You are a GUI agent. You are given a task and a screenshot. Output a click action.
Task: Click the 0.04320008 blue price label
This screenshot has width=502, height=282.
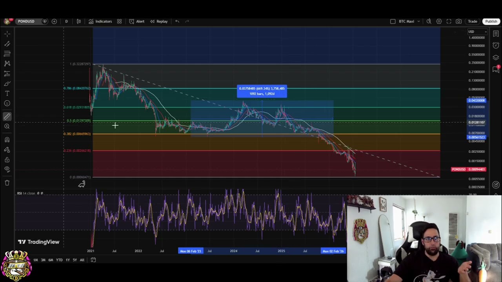[477, 101]
